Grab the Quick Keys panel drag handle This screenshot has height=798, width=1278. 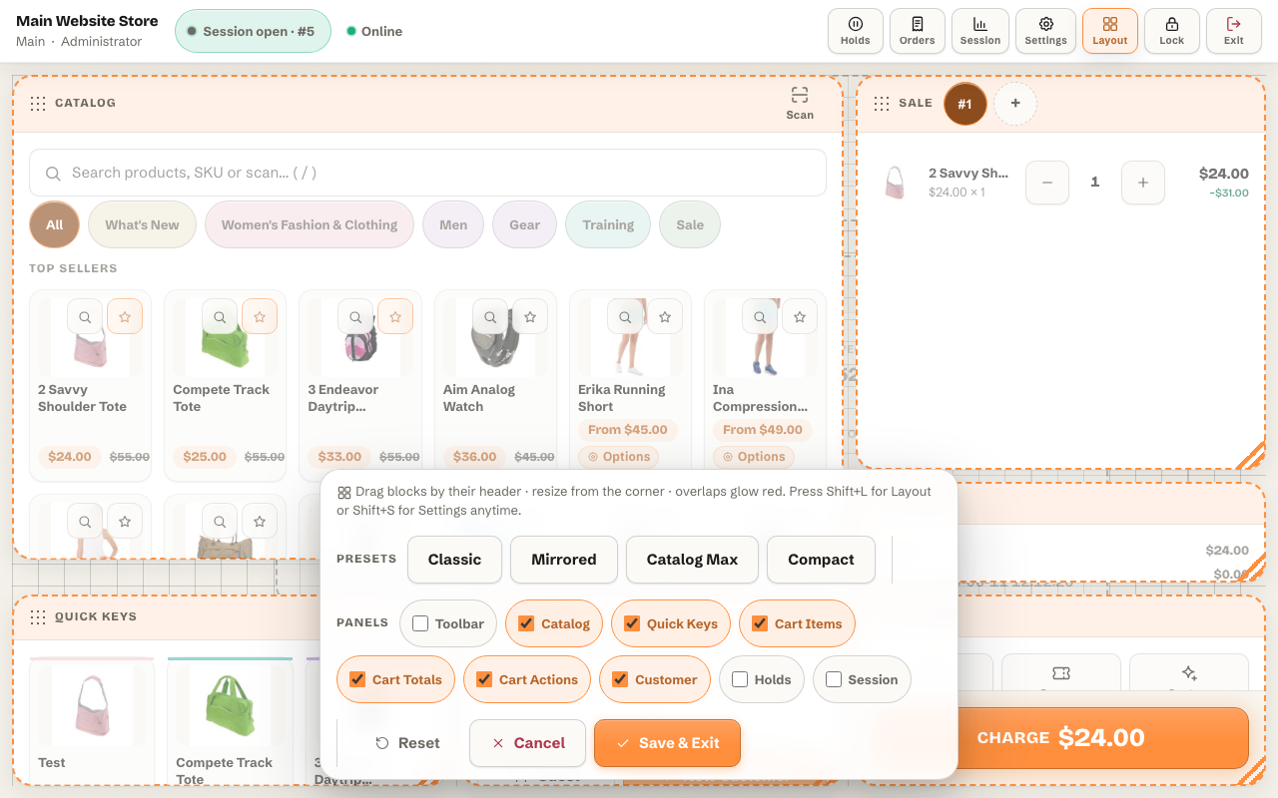click(38, 617)
